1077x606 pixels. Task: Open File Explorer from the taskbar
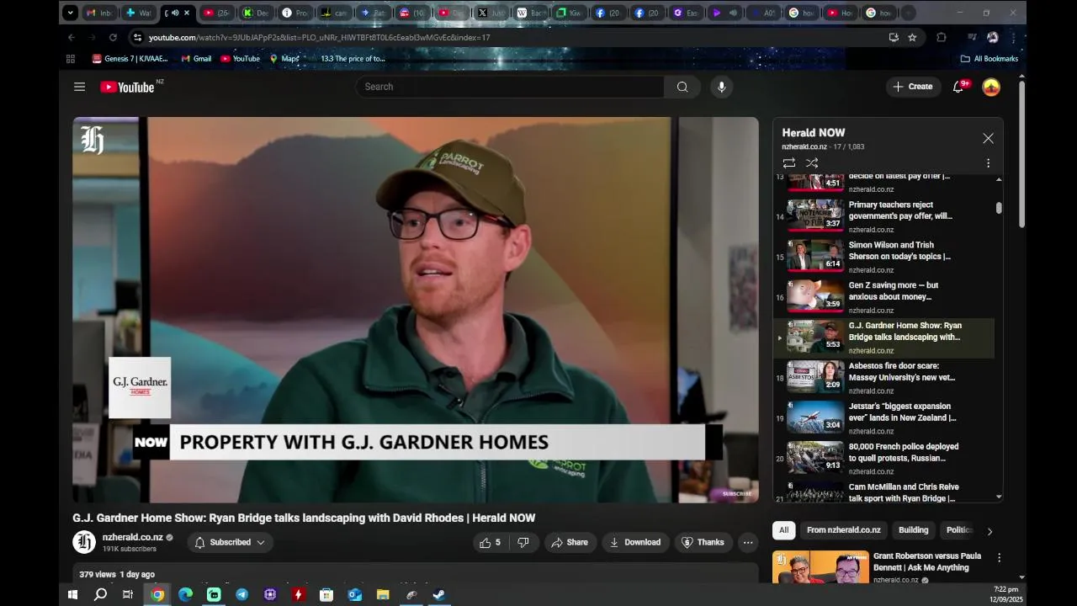(x=383, y=594)
